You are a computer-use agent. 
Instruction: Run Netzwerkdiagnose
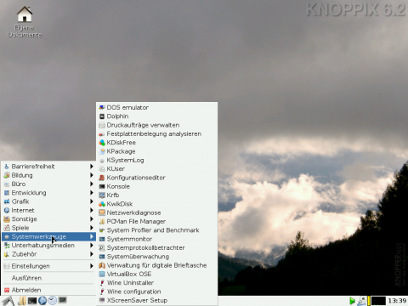[156, 212]
